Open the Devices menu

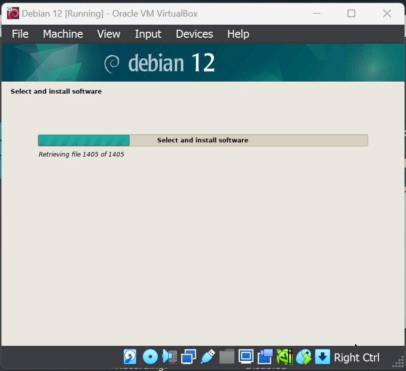click(194, 34)
